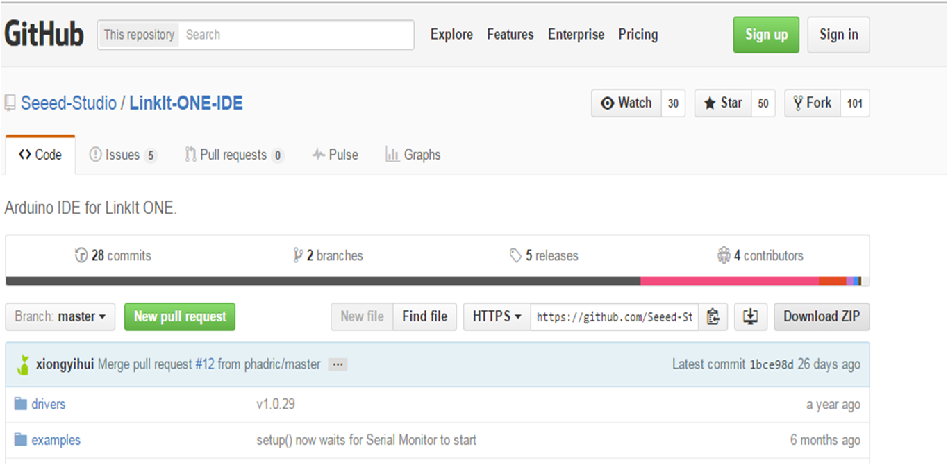Select the Pulse tab
The image size is (948, 465).
coord(335,155)
